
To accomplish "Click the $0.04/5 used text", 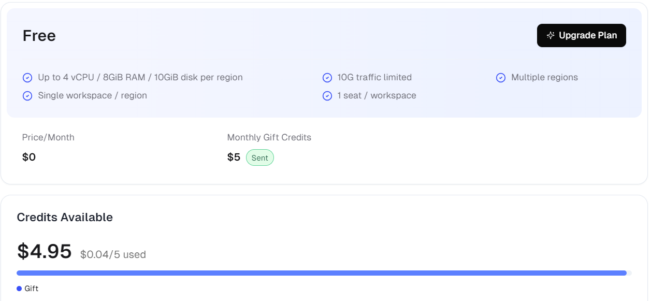I will coord(113,254).
